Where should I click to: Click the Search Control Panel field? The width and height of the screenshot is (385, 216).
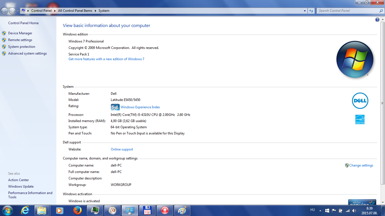(348, 11)
